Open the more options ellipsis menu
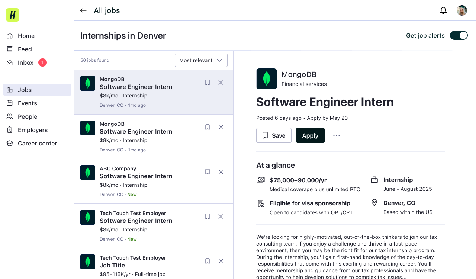Screen dimensions: 476x279 (x=337, y=135)
